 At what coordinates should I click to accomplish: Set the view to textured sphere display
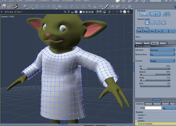pos(128,12)
